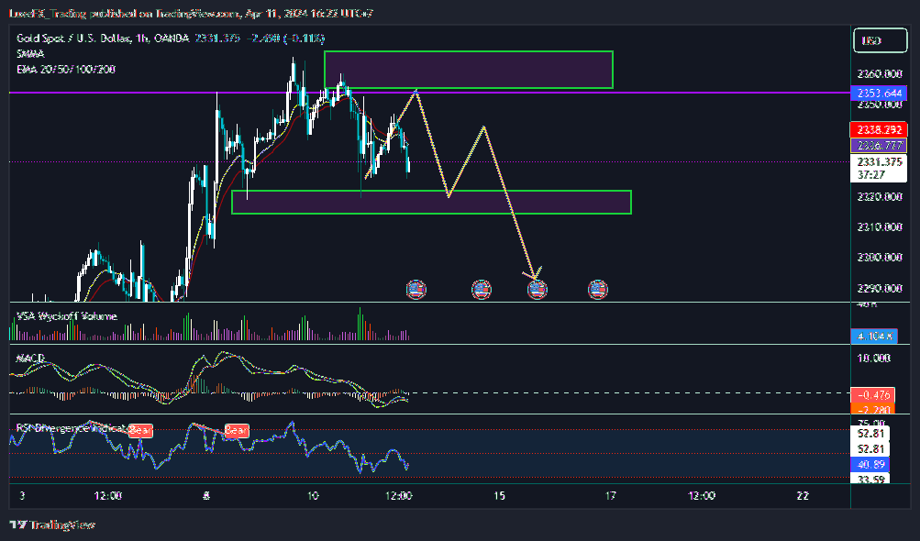Screen dimensions: 920x541
Task: Click the EMA 20/50/100/200 indicator label
Action: pyautogui.click(x=66, y=70)
